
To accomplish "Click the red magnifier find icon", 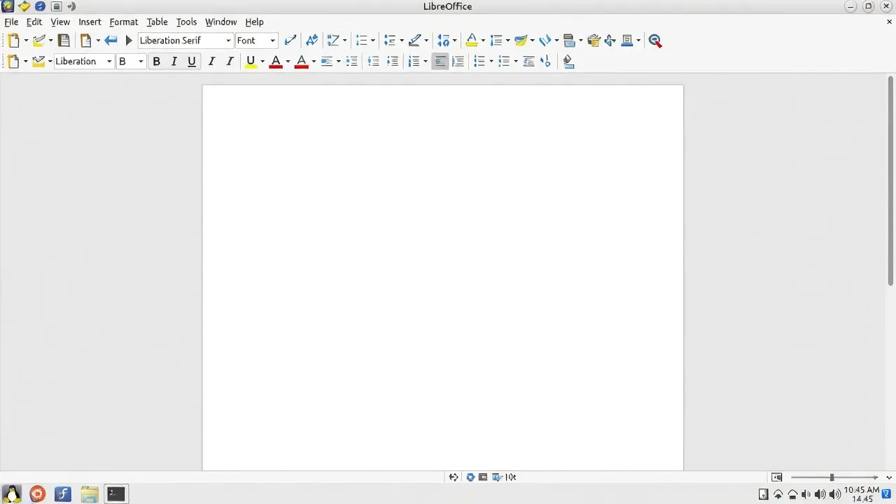I will click(655, 41).
